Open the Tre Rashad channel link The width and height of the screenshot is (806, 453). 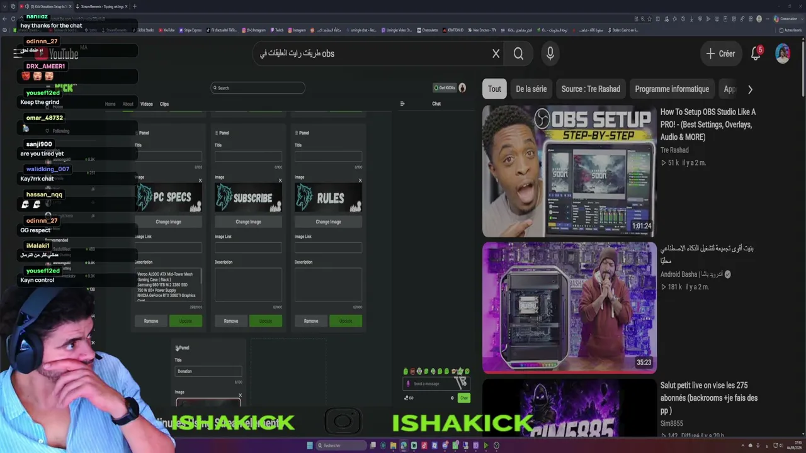(x=674, y=150)
